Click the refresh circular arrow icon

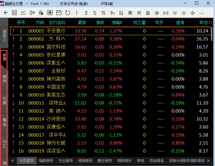[67, 13]
